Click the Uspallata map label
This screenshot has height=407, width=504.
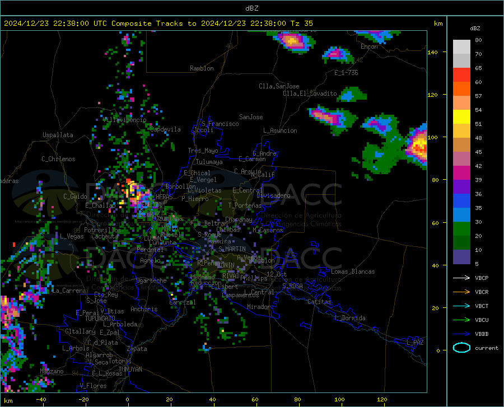[58, 135]
